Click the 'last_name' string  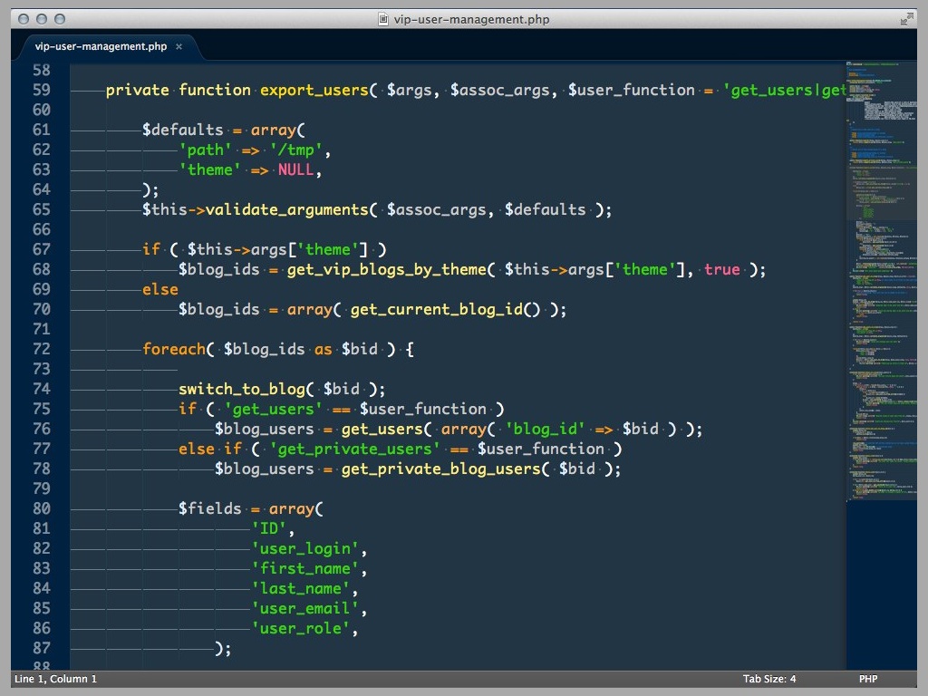pyautogui.click(x=301, y=589)
